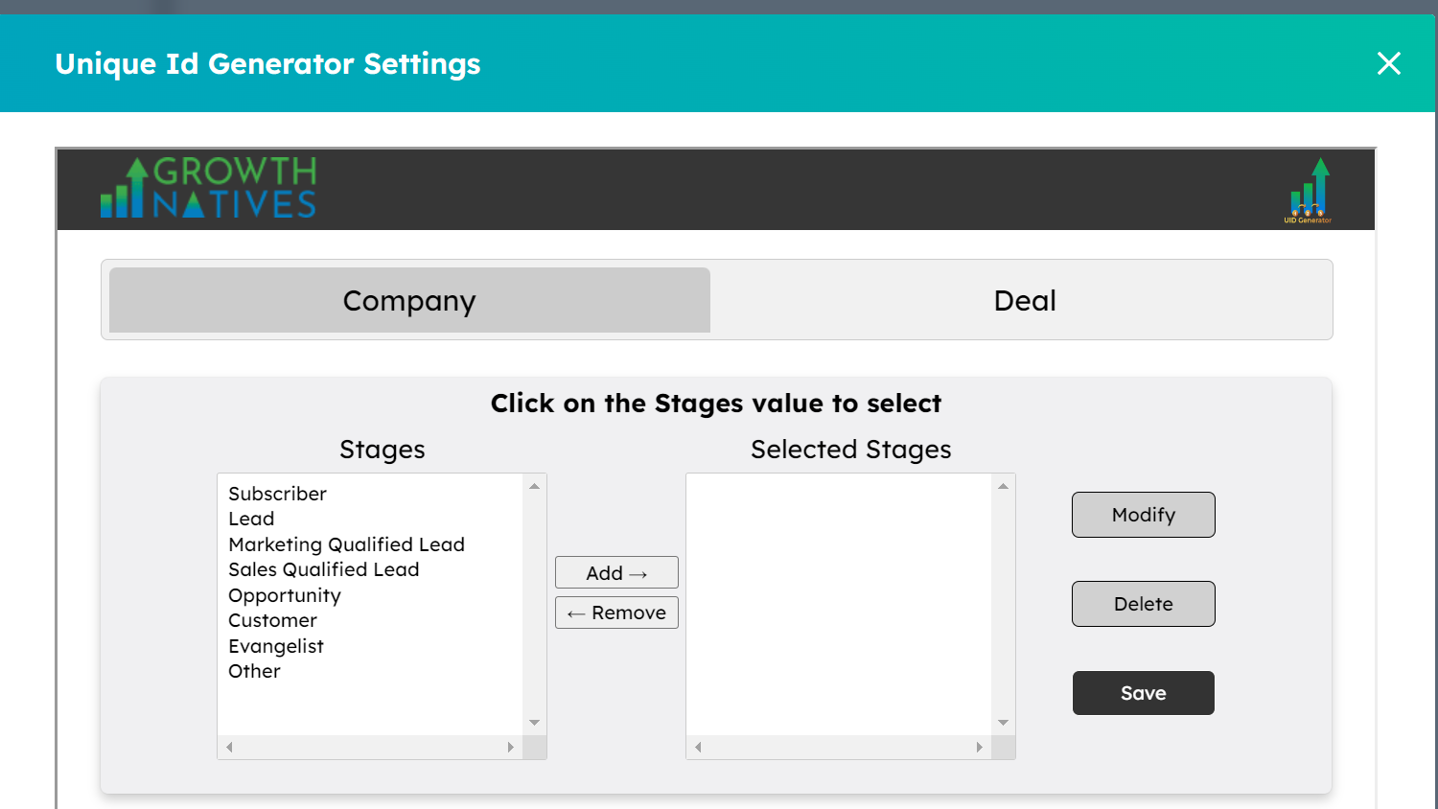This screenshot has width=1438, height=809.
Task: Select the Sales Qualified Lead stage
Action: pyautogui.click(x=323, y=569)
